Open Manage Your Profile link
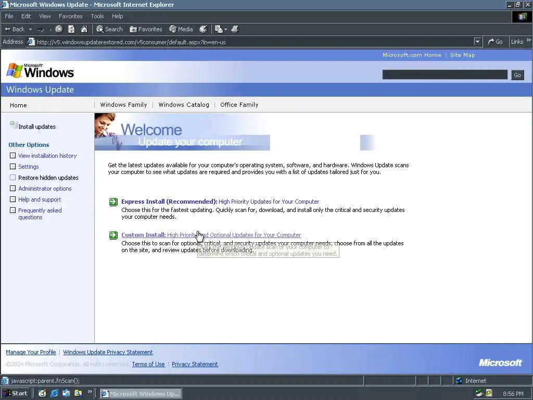 31,352
